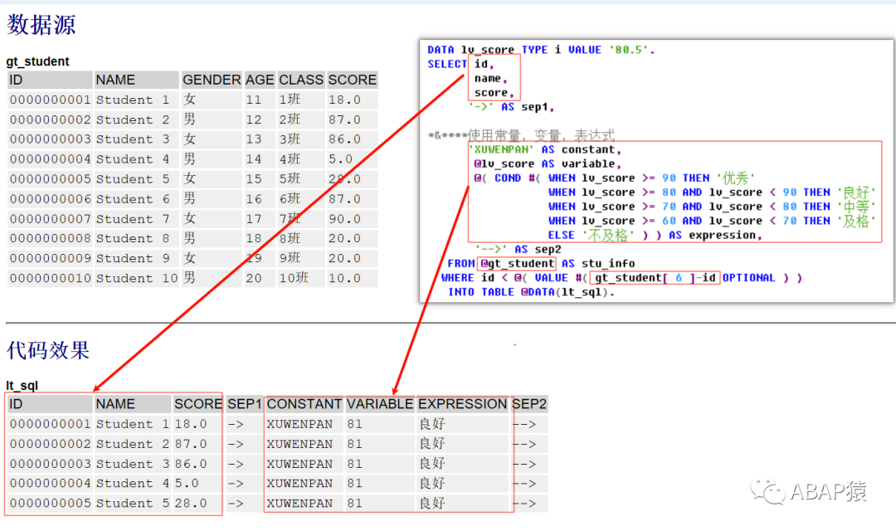896x531 pixels.
Task: Click the GENDER column header in gt_student
Action: pos(212,80)
